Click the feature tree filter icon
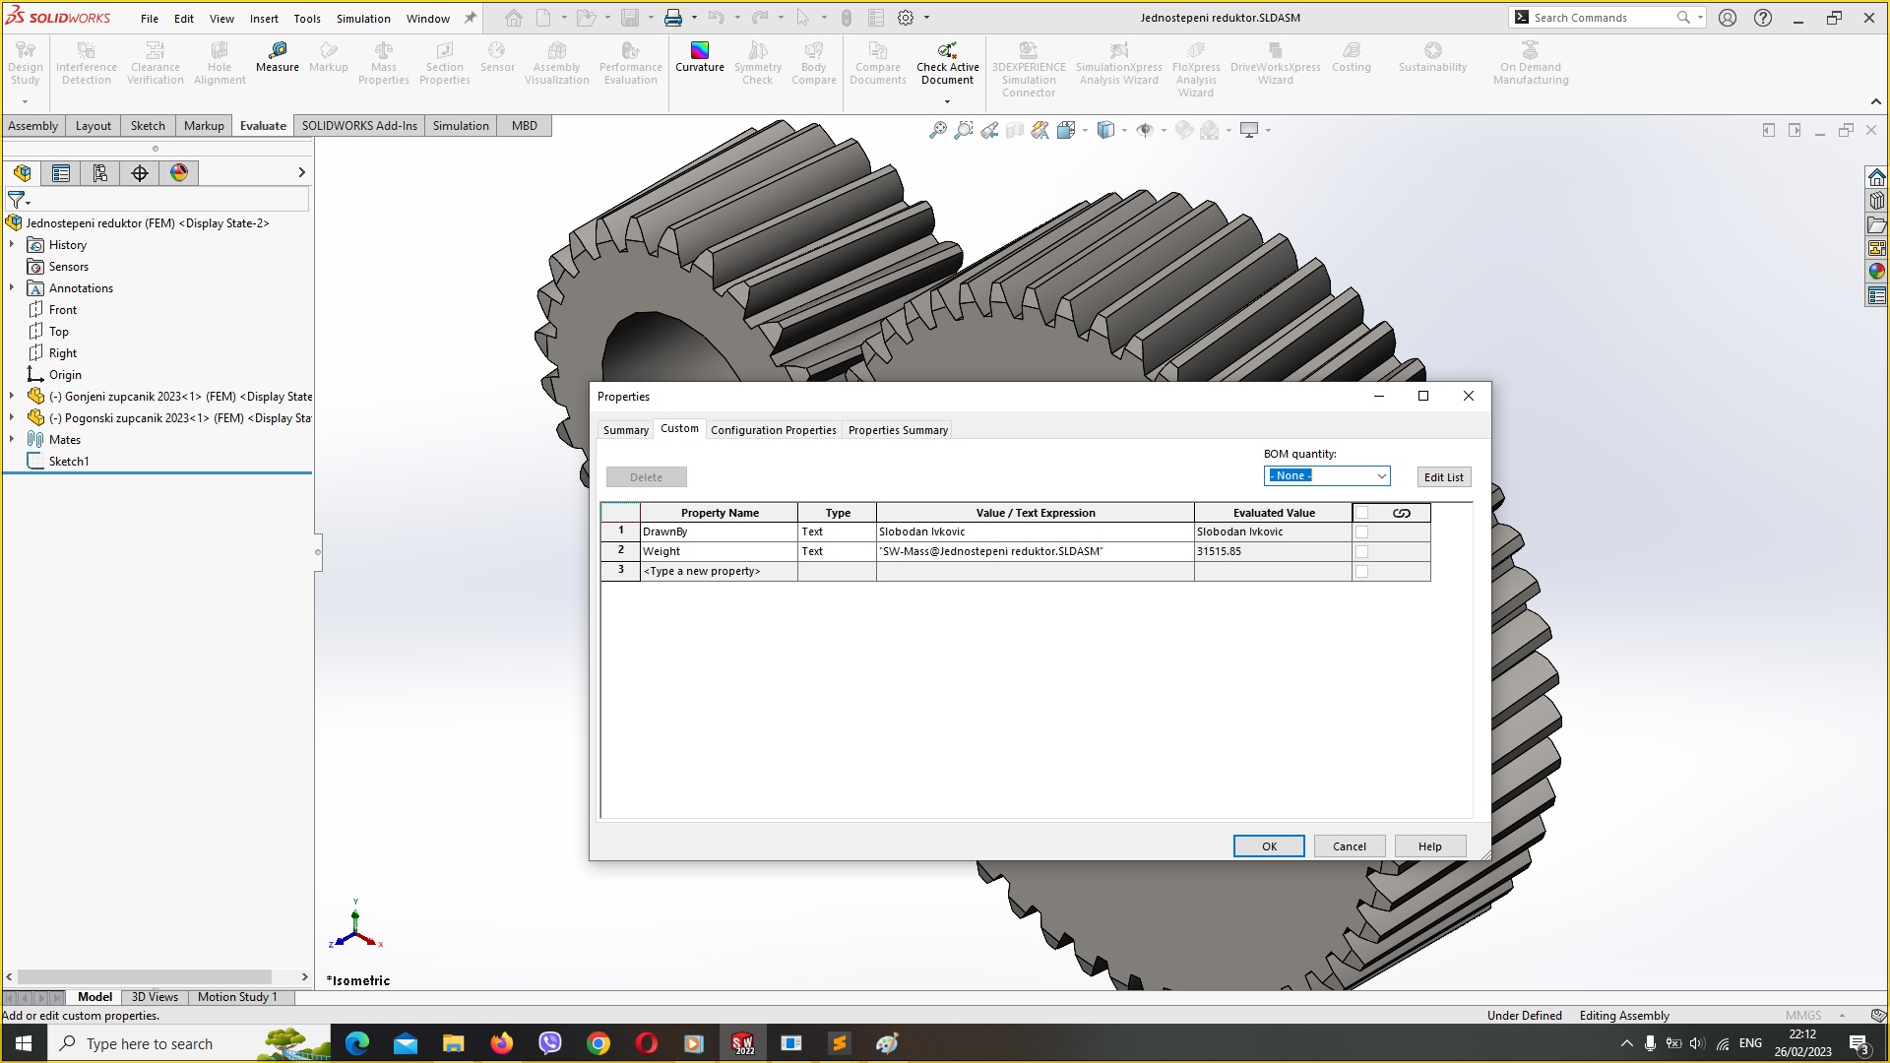Screen dimensions: 1890x1063 point(17,200)
